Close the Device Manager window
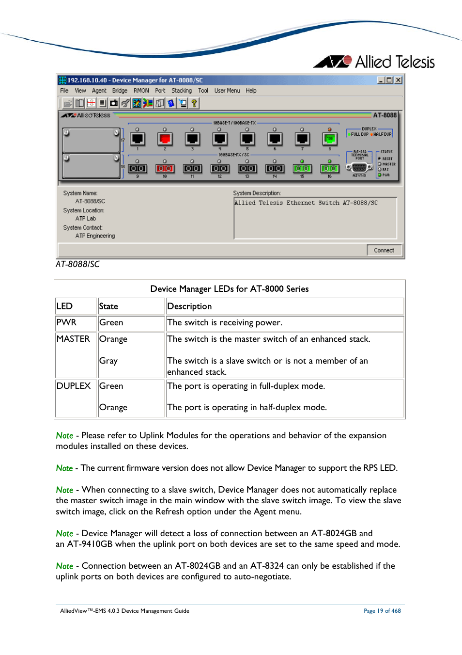Screen dimensions: 462x655 tap(399, 80)
